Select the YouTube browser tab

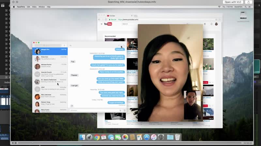tap(119, 16)
